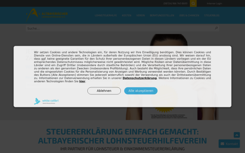Follow the 'hier' link about cookies
The image size is (245, 153).
pos(82,81)
